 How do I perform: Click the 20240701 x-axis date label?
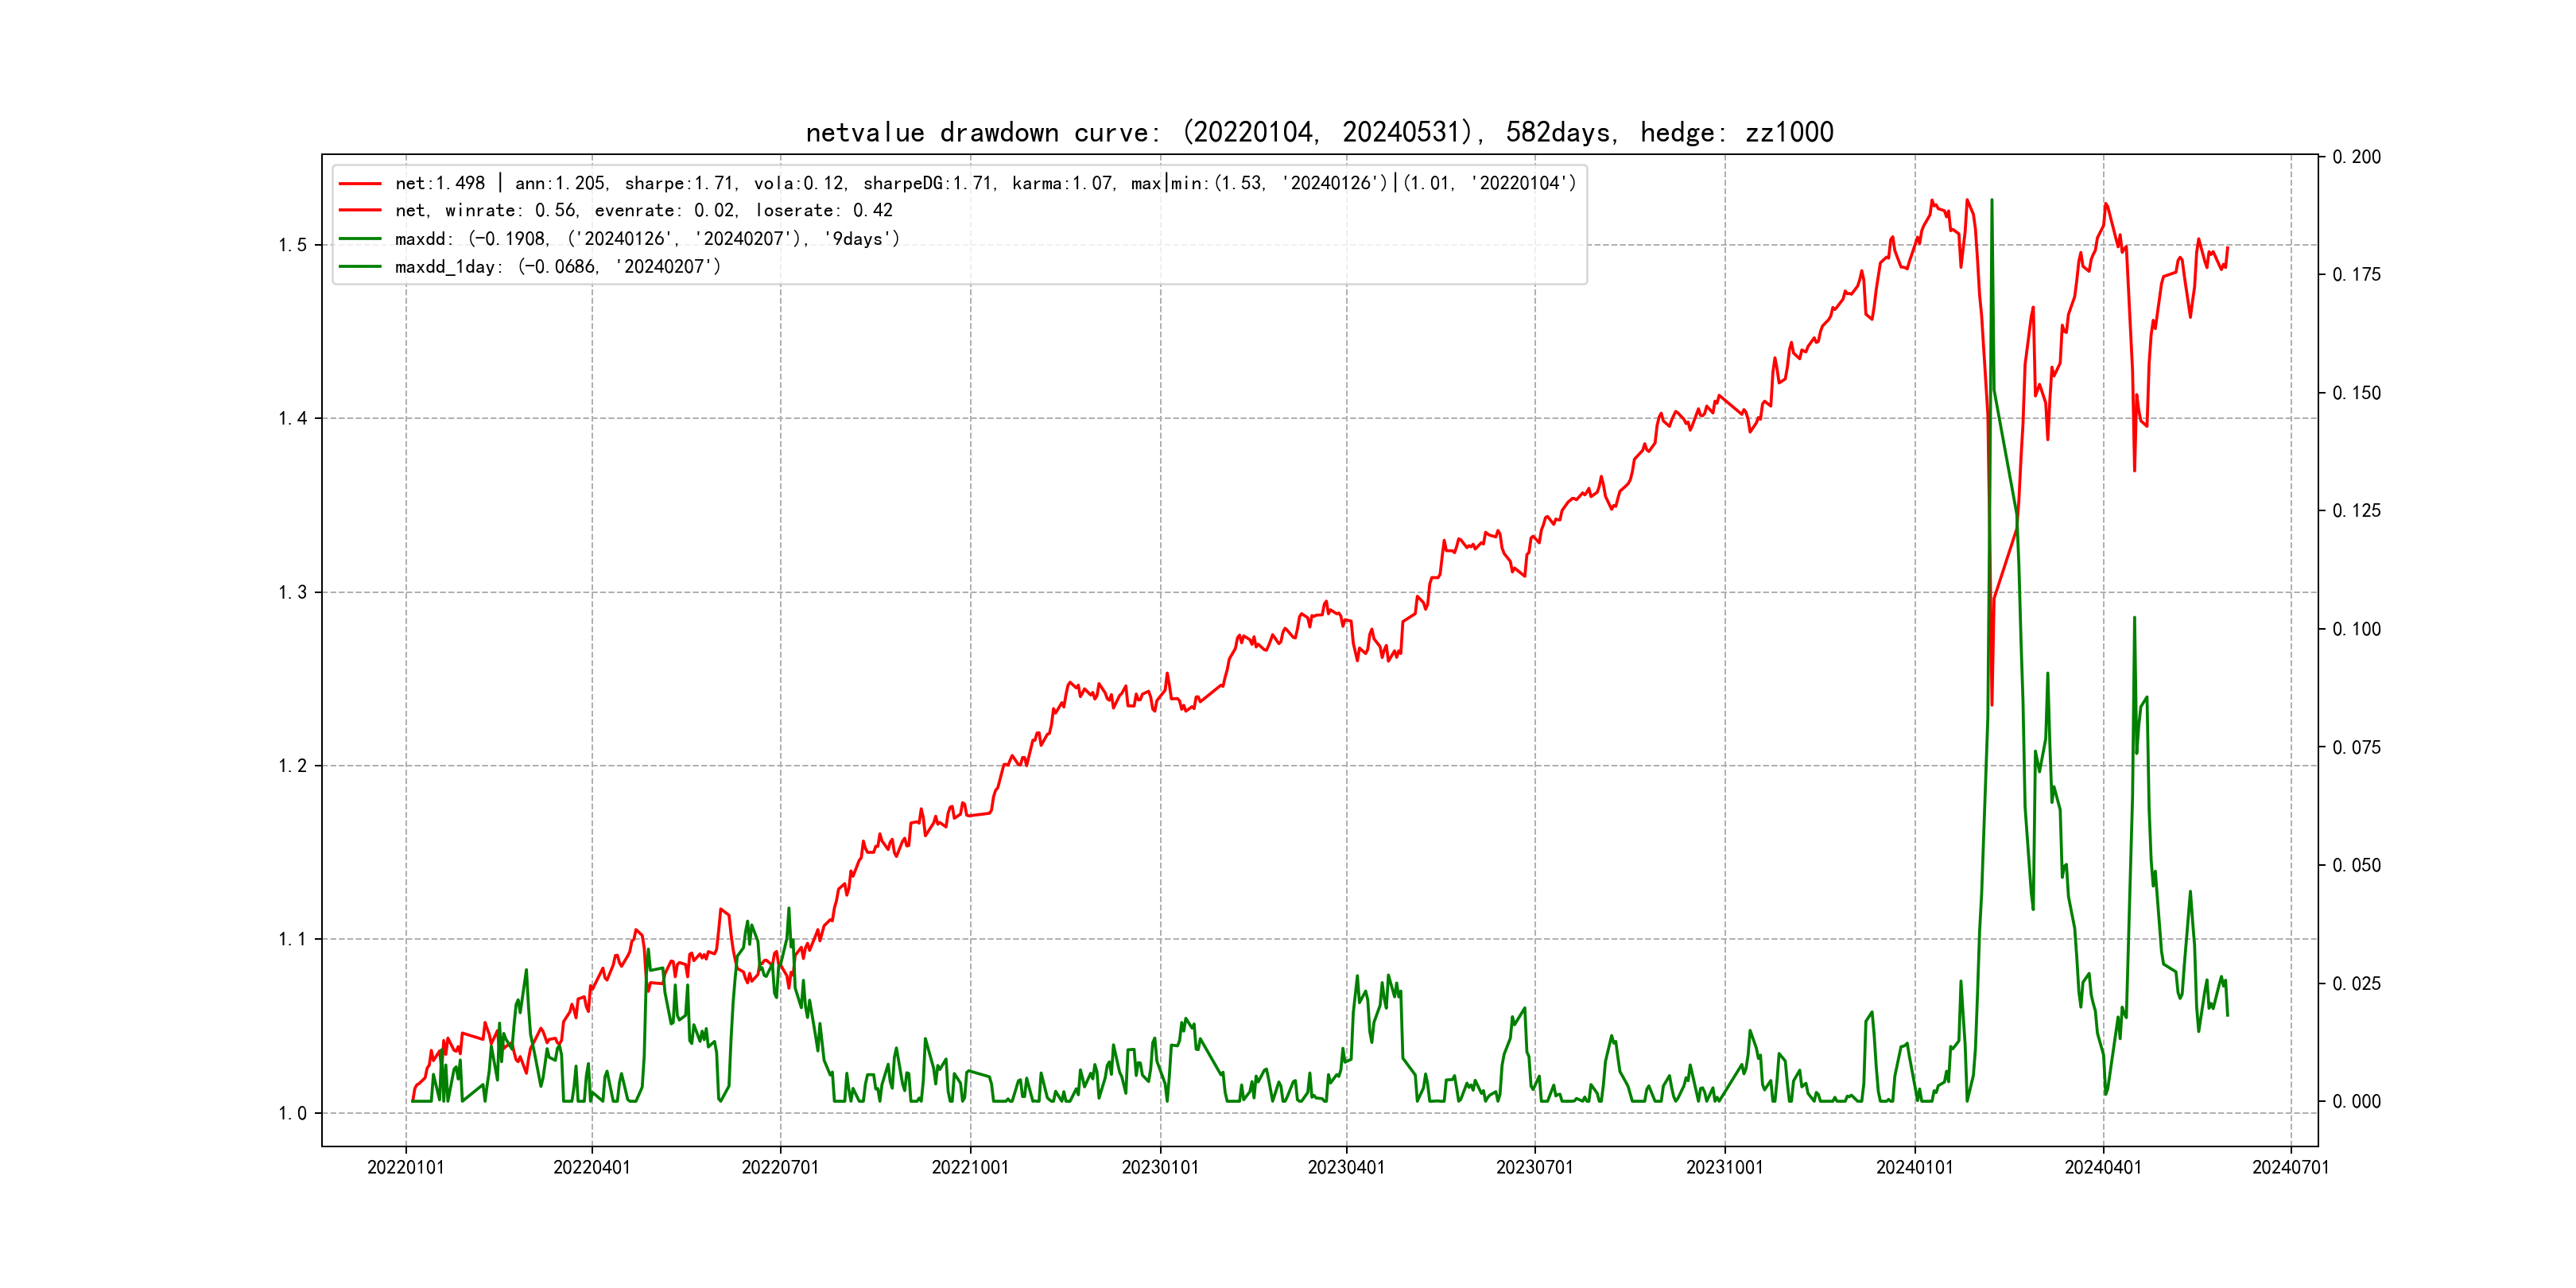click(x=2290, y=1168)
